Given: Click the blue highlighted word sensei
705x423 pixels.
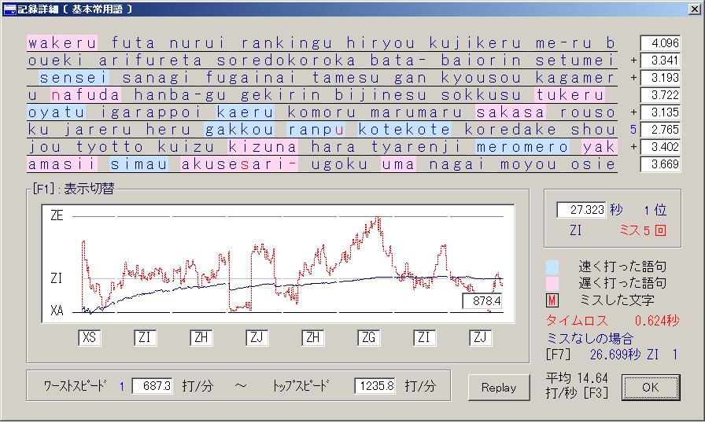Looking at the screenshot, I should [74, 78].
